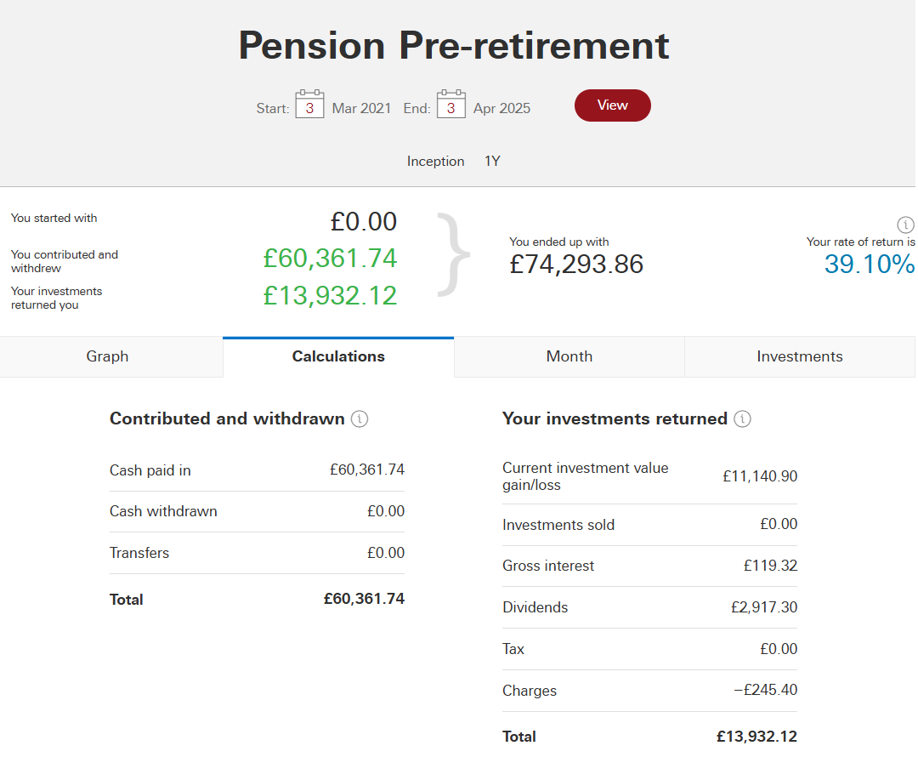Click info icon beside Contributed and withdrawn
The image size is (918, 757).
coord(360,419)
